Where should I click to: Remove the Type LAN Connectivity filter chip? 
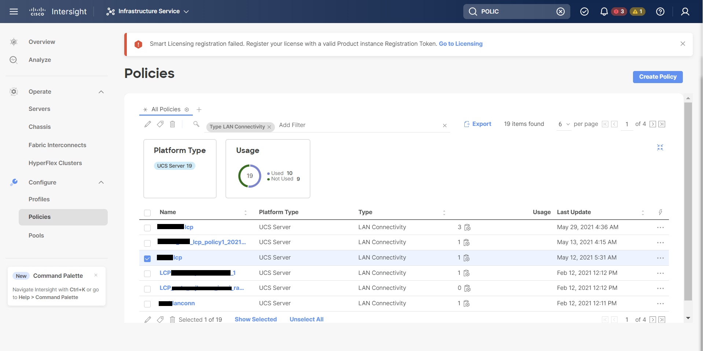click(x=269, y=127)
